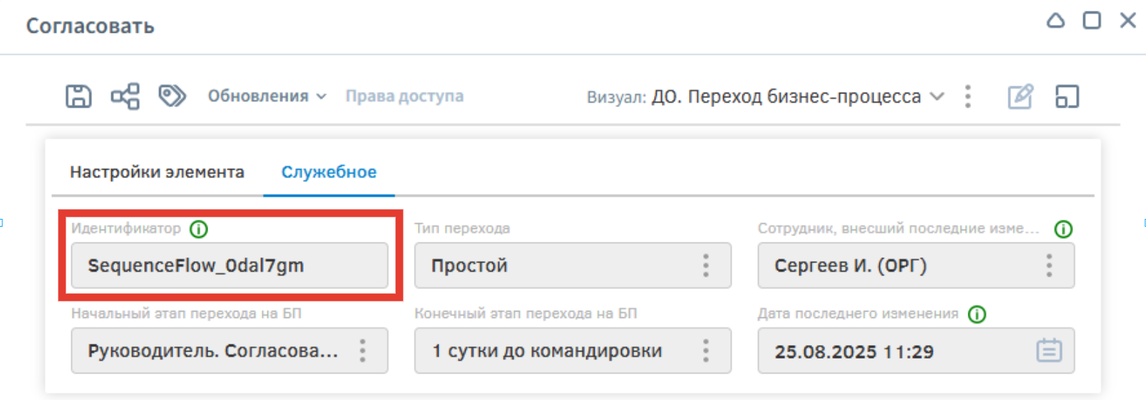
Task: Click the Сергеев И. (ОРГ) field
Action: tap(916, 265)
